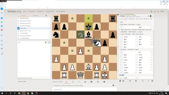
Task: Click the black king on e7
Action: click(x=88, y=26)
